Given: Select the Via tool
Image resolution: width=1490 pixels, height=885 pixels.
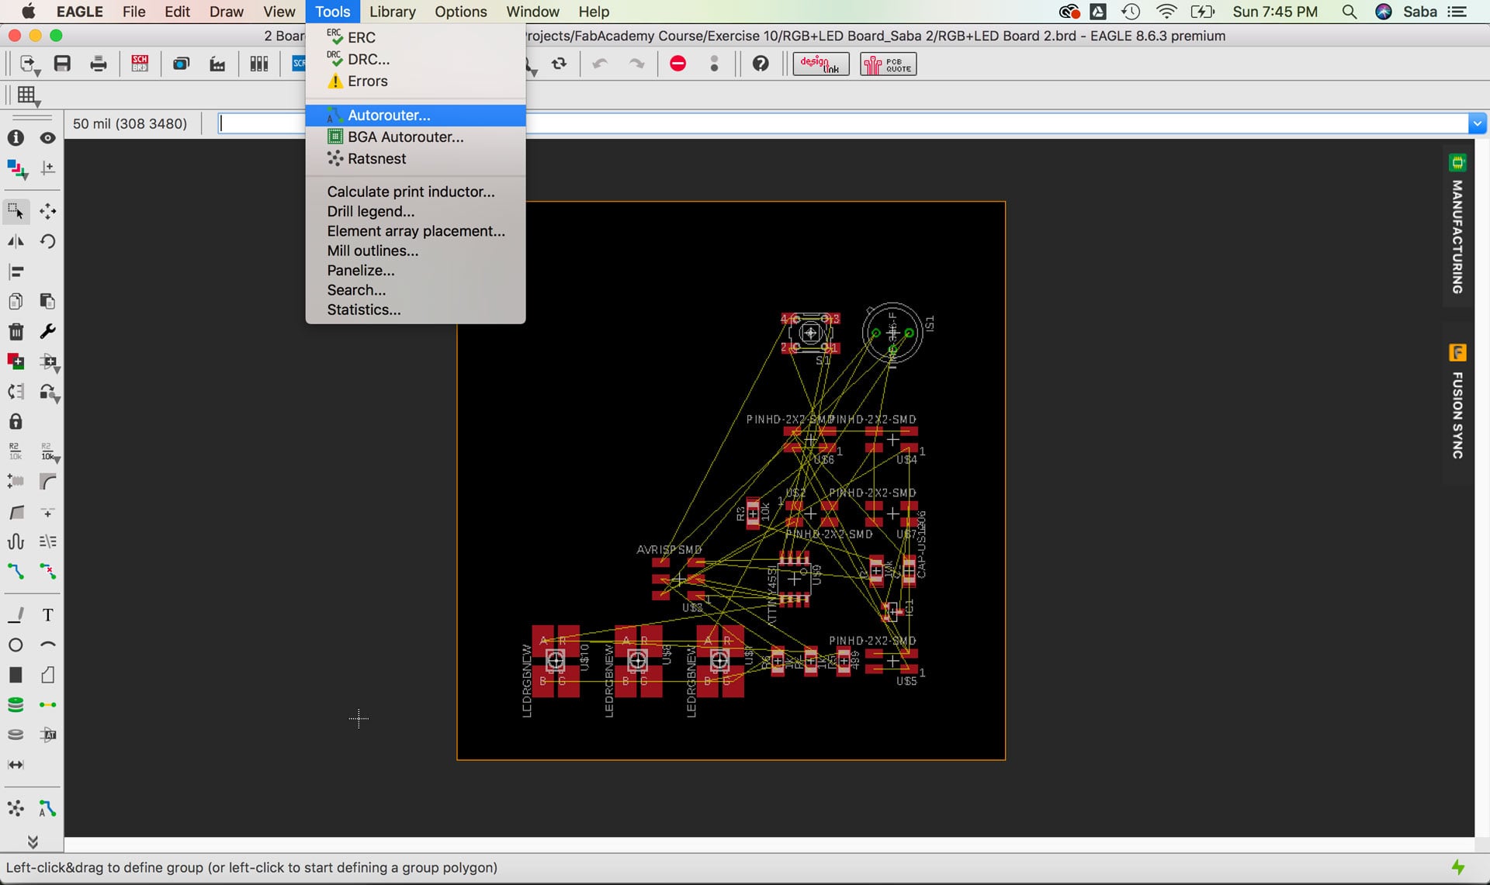Looking at the screenshot, I should point(16,705).
